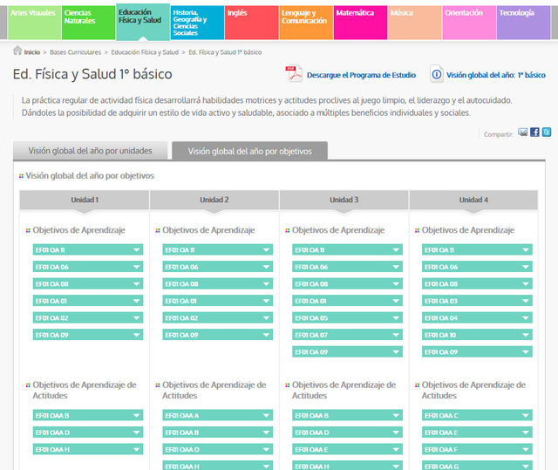Click the info icon for Visión global

[x=436, y=75]
